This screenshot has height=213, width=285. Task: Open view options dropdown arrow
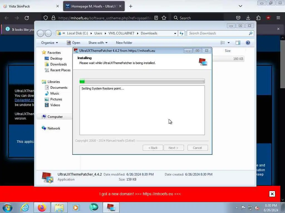pos(229,43)
